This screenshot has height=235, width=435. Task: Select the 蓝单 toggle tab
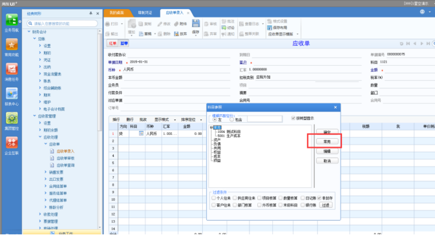click(x=123, y=43)
